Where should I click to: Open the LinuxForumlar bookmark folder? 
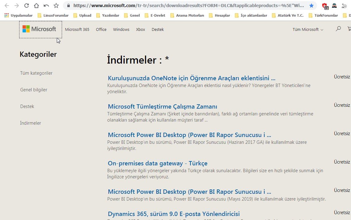(53, 15)
